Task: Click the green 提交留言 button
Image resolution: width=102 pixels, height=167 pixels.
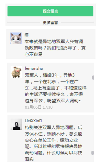Action: tap(50, 11)
